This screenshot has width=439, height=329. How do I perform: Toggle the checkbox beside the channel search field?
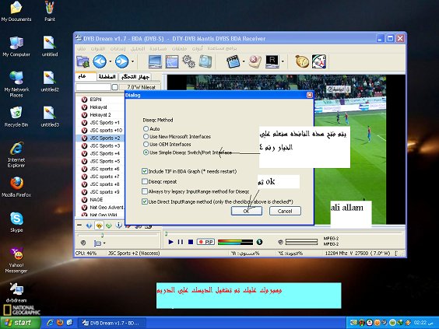(x=115, y=87)
